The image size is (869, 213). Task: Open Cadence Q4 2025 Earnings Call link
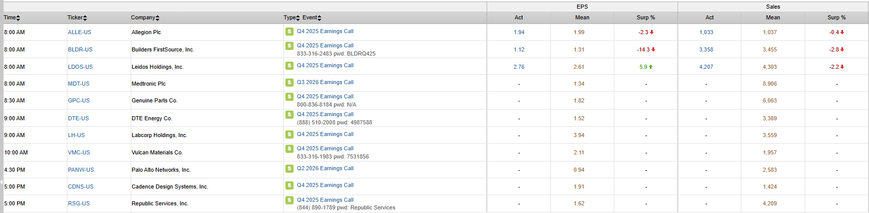click(325, 185)
